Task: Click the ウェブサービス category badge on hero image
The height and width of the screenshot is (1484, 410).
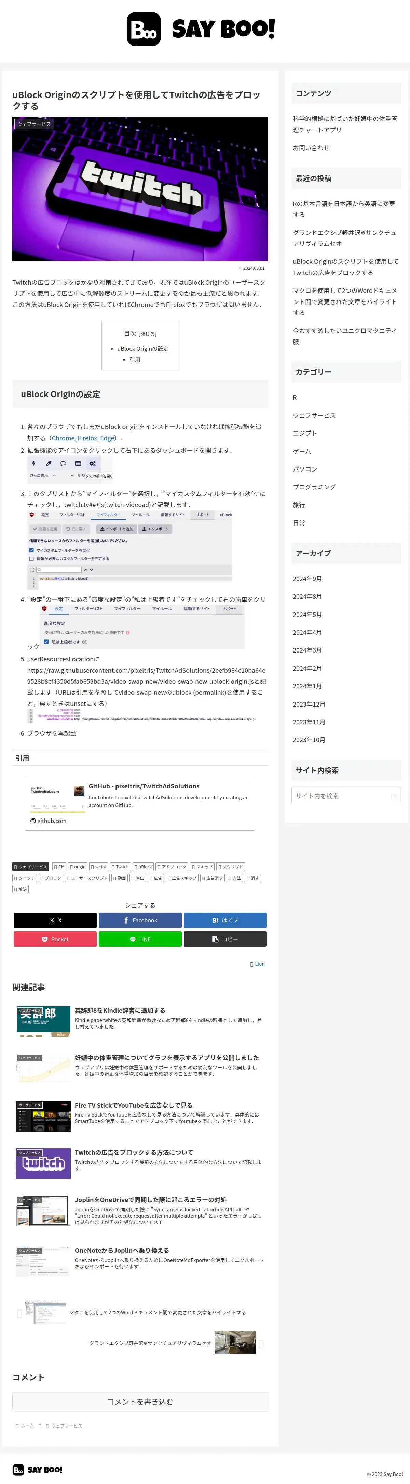Action: (34, 124)
